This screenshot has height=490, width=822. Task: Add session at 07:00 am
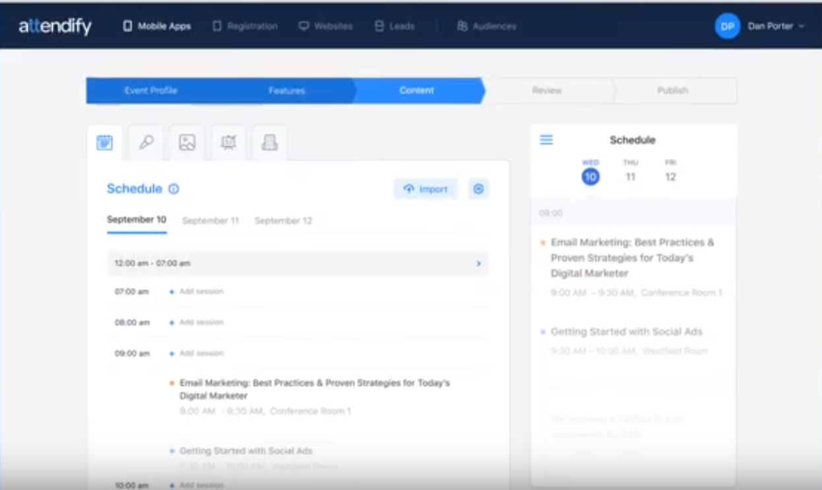pos(197,291)
